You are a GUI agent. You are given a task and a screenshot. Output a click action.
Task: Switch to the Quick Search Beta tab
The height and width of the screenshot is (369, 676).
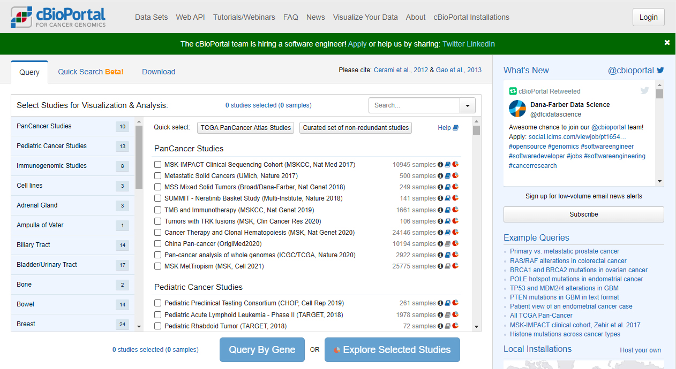tap(91, 72)
